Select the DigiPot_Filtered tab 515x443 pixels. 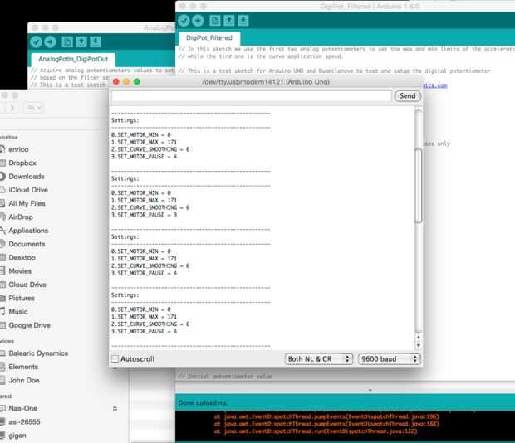click(x=209, y=37)
